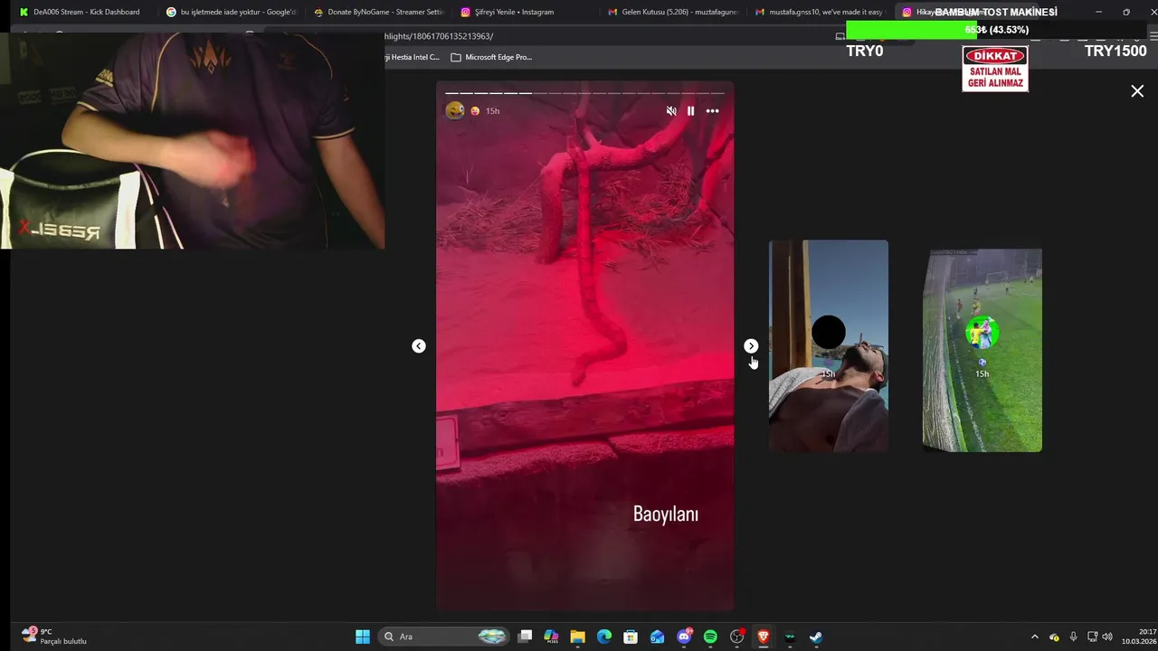The height and width of the screenshot is (651, 1158).
Task: Open the Brave browser taskbar icon
Action: click(x=764, y=637)
